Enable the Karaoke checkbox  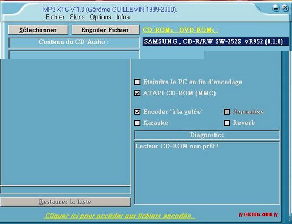pyautogui.click(x=138, y=123)
